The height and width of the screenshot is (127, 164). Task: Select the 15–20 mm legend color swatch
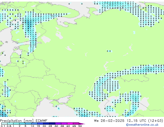coord(40,124)
